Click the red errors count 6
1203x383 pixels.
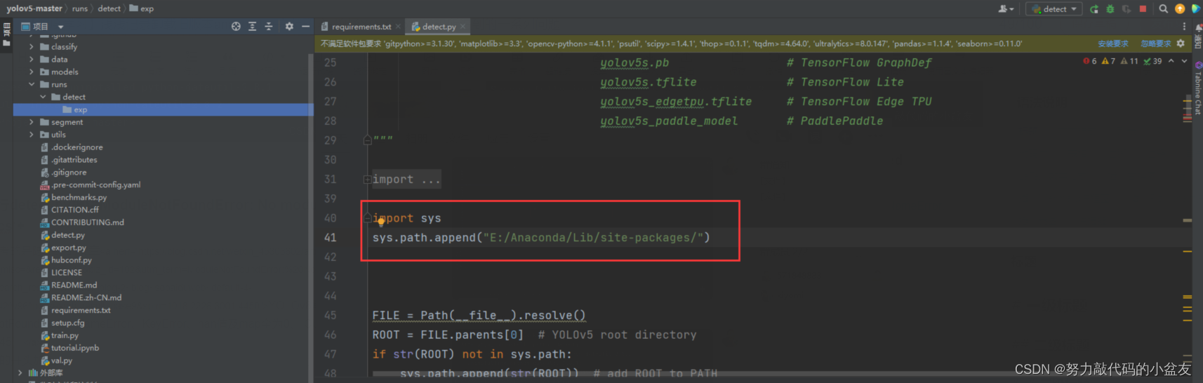(x=1090, y=61)
